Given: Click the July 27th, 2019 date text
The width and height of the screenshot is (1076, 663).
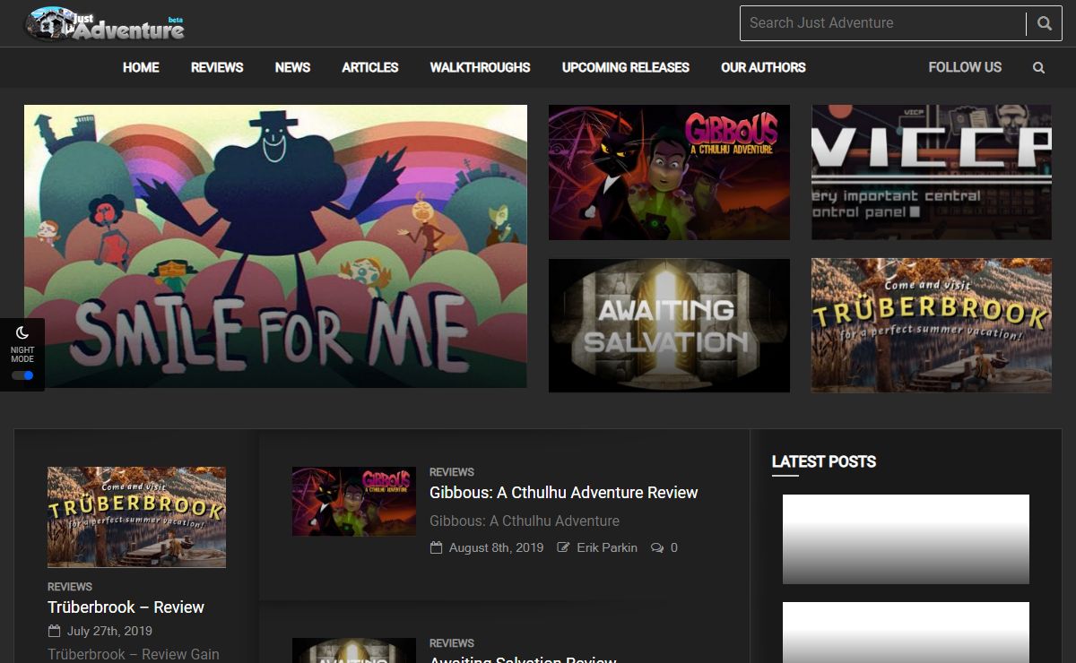Looking at the screenshot, I should [x=109, y=631].
